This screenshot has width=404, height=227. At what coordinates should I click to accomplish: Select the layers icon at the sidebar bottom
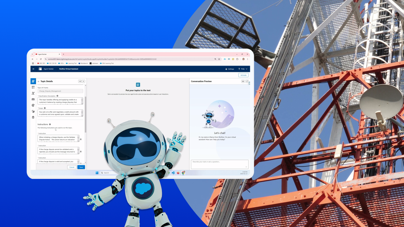click(x=33, y=117)
